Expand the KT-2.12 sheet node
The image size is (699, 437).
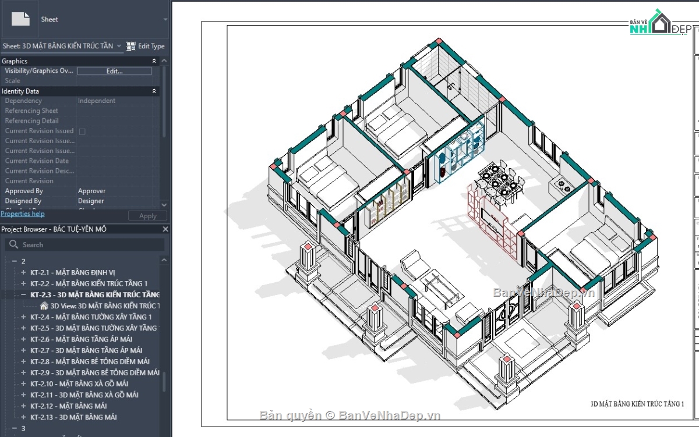pyautogui.click(x=23, y=406)
